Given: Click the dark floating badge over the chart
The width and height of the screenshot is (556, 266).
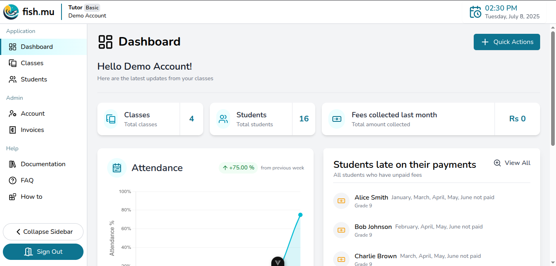Looking at the screenshot, I should click(x=278, y=262).
